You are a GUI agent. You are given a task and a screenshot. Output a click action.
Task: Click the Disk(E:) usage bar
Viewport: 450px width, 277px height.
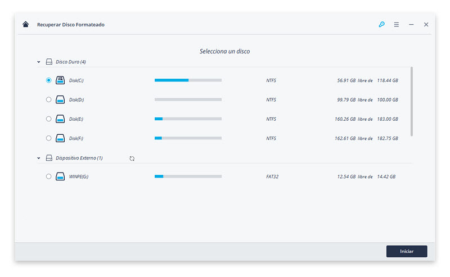[188, 119]
